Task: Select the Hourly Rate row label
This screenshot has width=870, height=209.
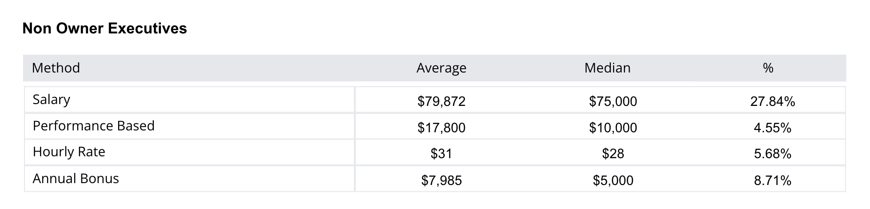Action: coord(69,152)
